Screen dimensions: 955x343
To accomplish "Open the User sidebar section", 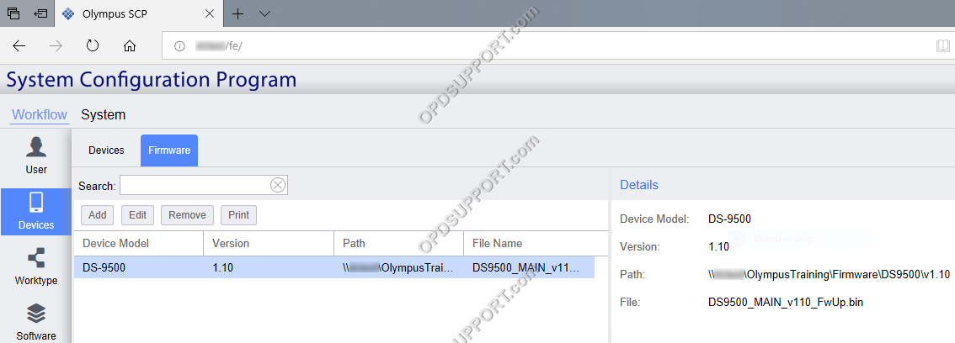I will (36, 156).
